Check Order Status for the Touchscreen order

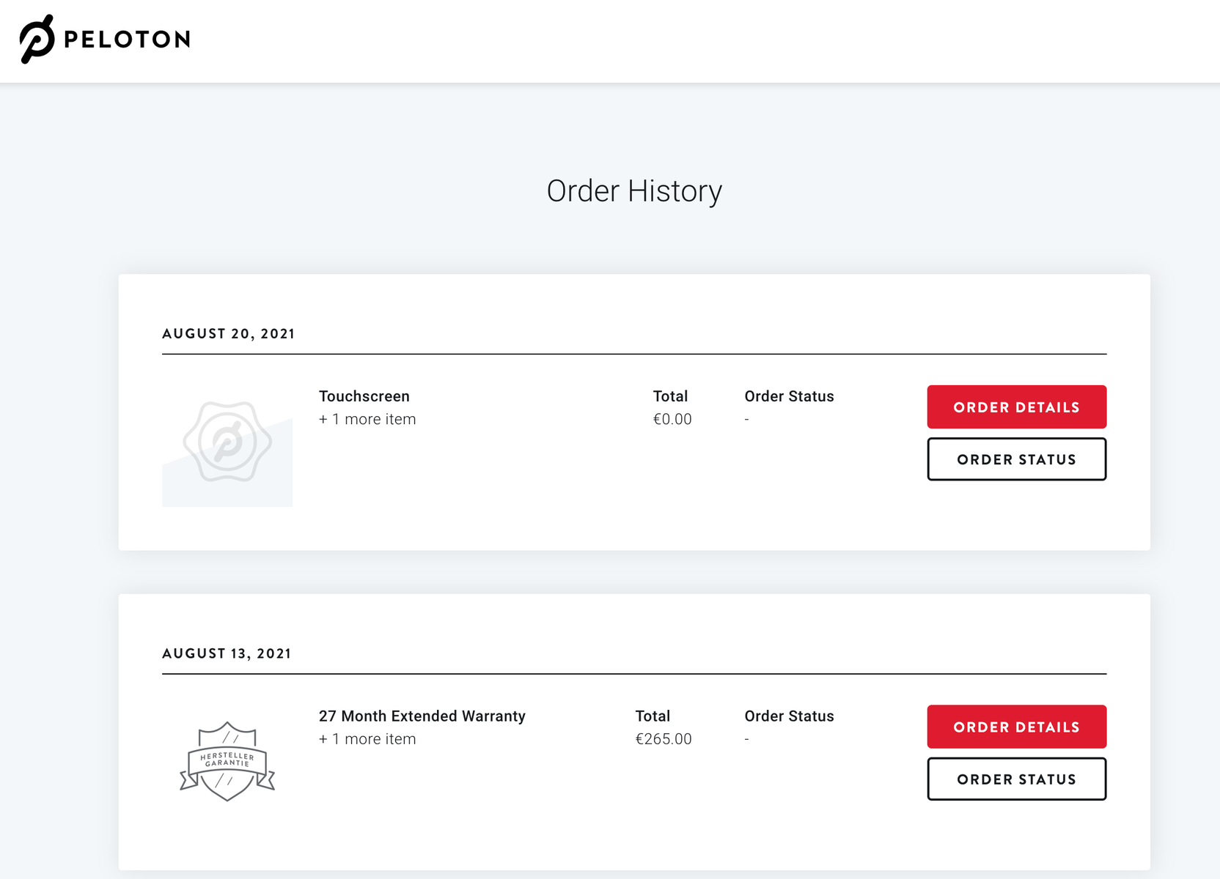pos(1016,459)
